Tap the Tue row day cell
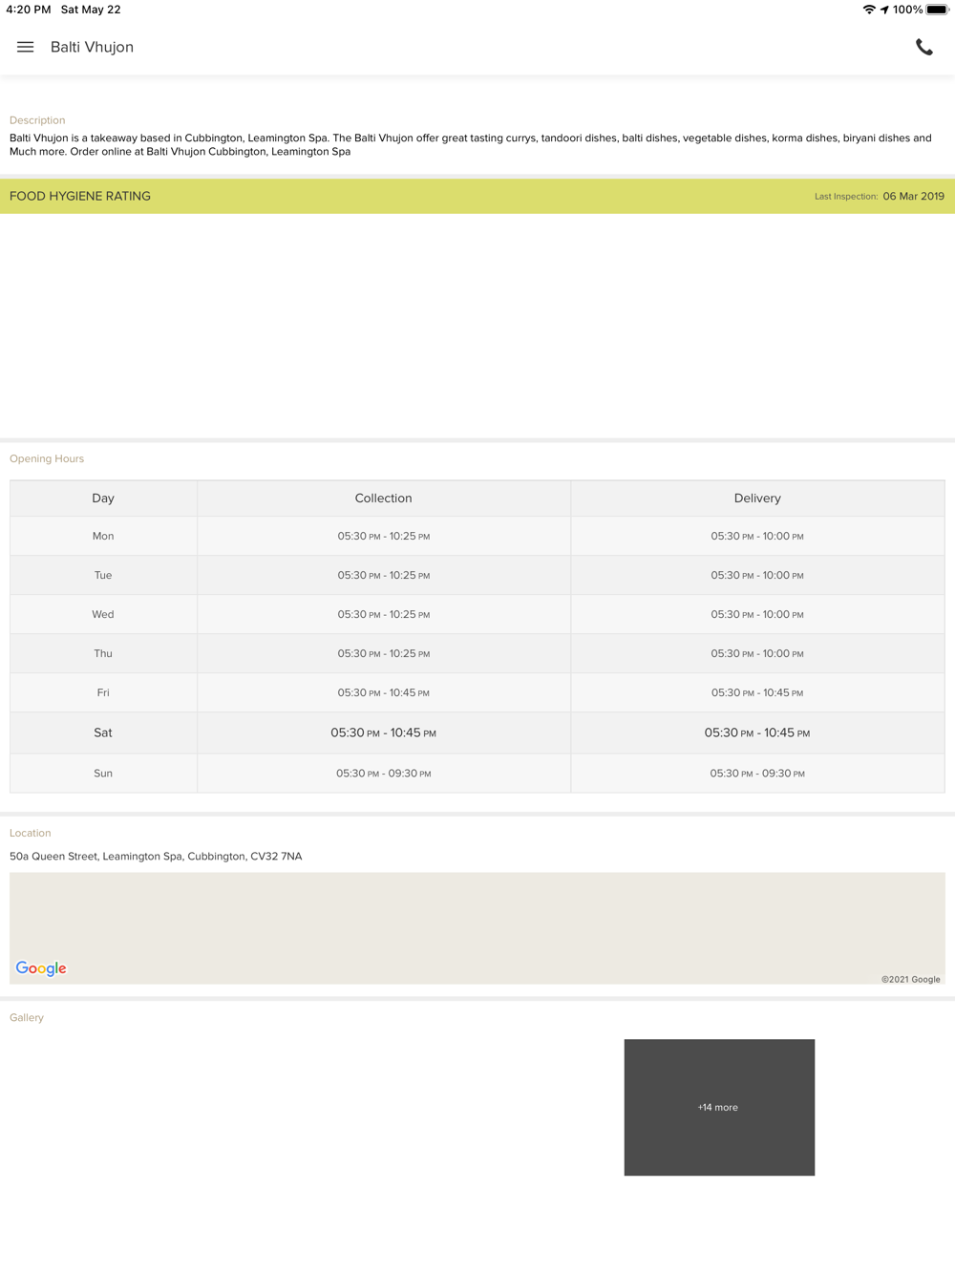Viewport: 955px width, 1274px height. tap(103, 576)
